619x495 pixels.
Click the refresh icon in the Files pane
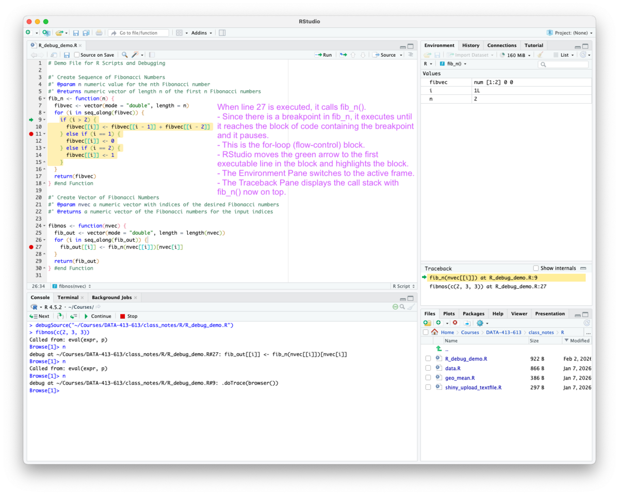coord(588,322)
